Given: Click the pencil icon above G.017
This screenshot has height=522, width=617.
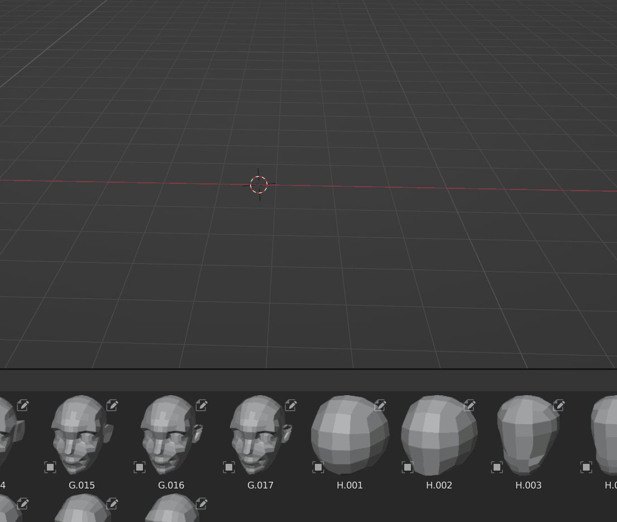Looking at the screenshot, I should click(x=290, y=405).
